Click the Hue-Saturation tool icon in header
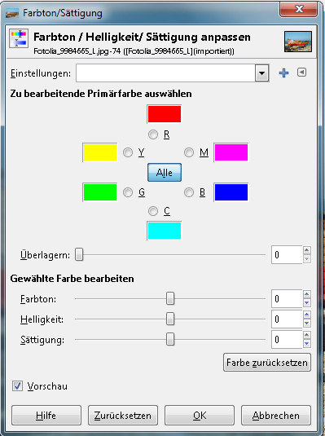The width and height of the screenshot is (325, 436). point(19,38)
